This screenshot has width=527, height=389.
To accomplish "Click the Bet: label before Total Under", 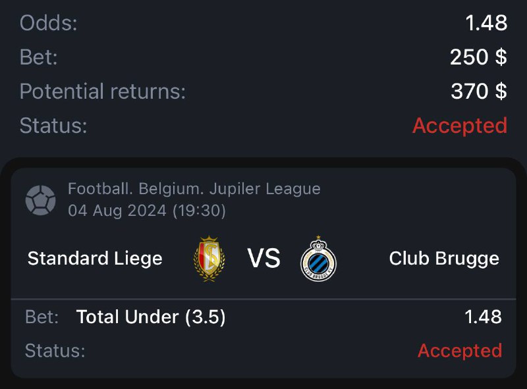I will 42,317.
